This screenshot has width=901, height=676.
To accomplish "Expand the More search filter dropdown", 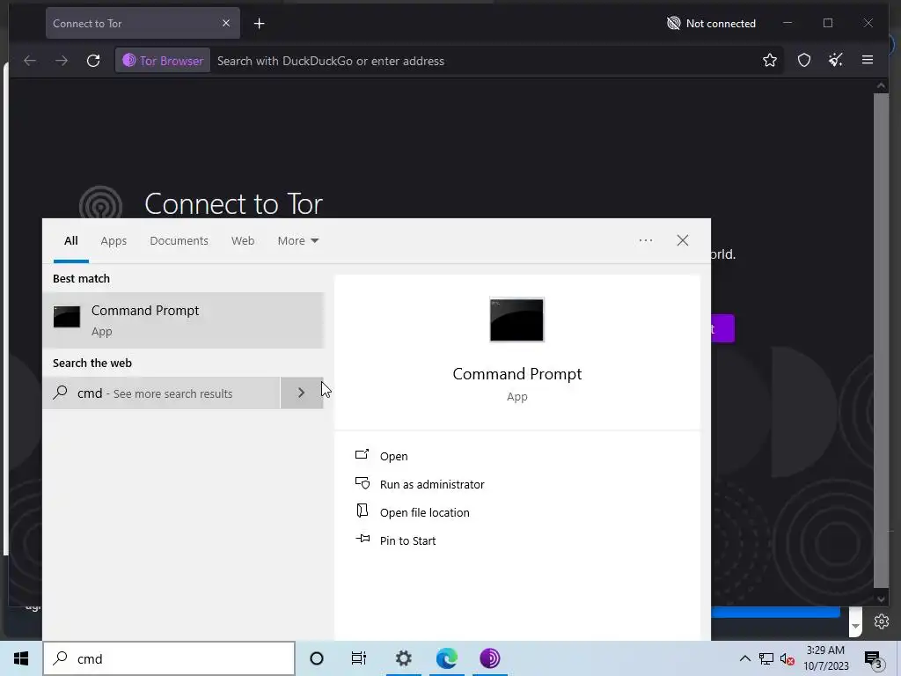I will [x=297, y=241].
